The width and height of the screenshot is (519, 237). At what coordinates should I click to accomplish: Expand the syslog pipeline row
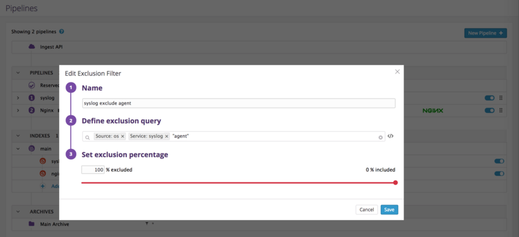click(18, 98)
